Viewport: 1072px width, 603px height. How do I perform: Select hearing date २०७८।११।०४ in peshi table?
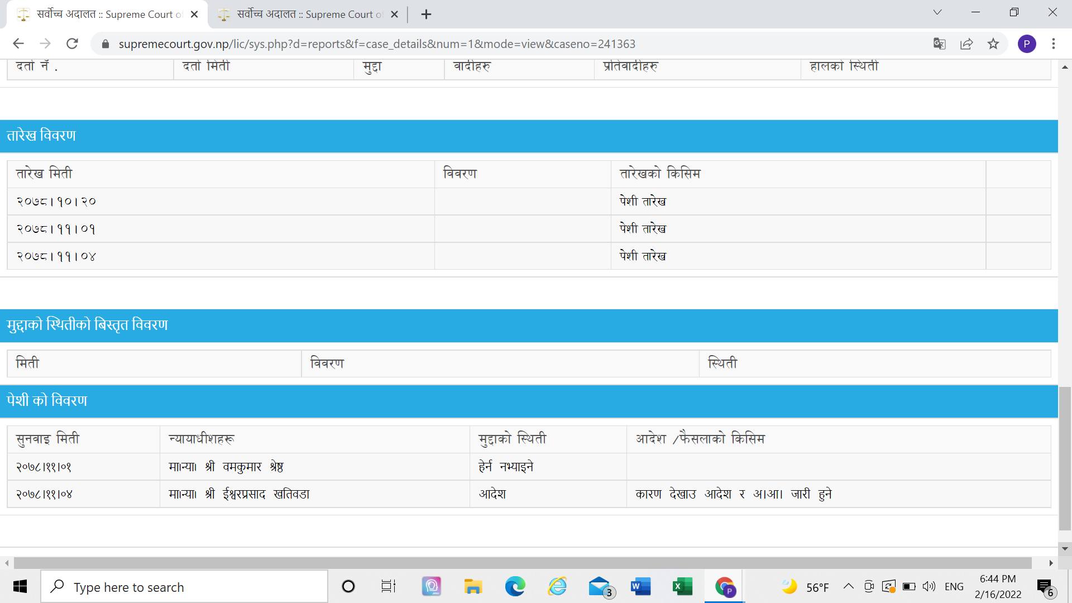pyautogui.click(x=44, y=494)
